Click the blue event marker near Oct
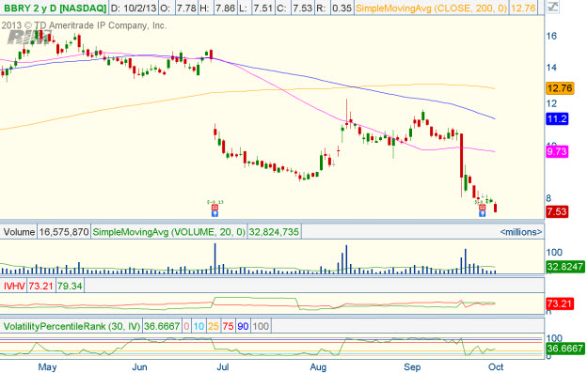 coord(483,213)
